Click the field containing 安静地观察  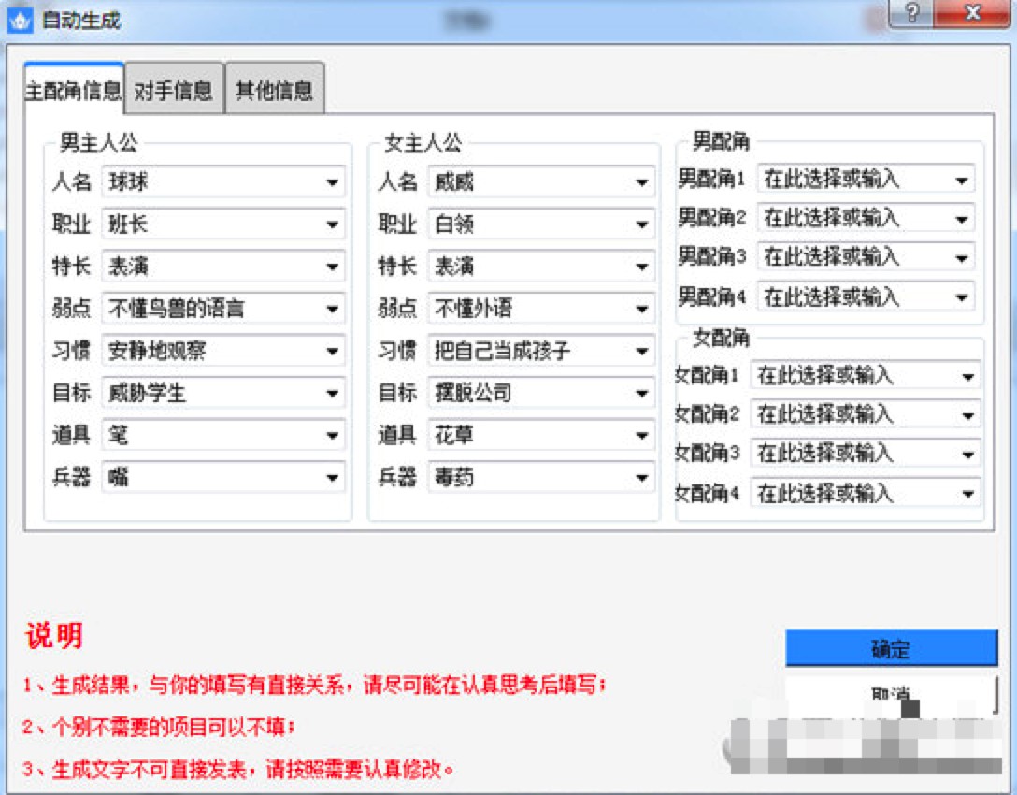click(223, 351)
